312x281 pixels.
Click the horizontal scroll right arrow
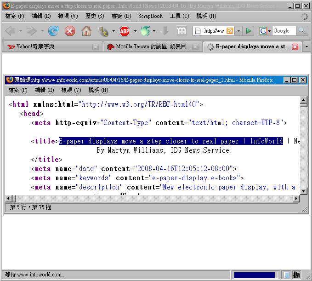point(296,199)
